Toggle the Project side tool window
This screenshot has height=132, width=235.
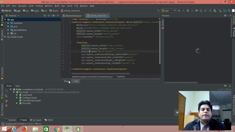[x=2, y=21]
